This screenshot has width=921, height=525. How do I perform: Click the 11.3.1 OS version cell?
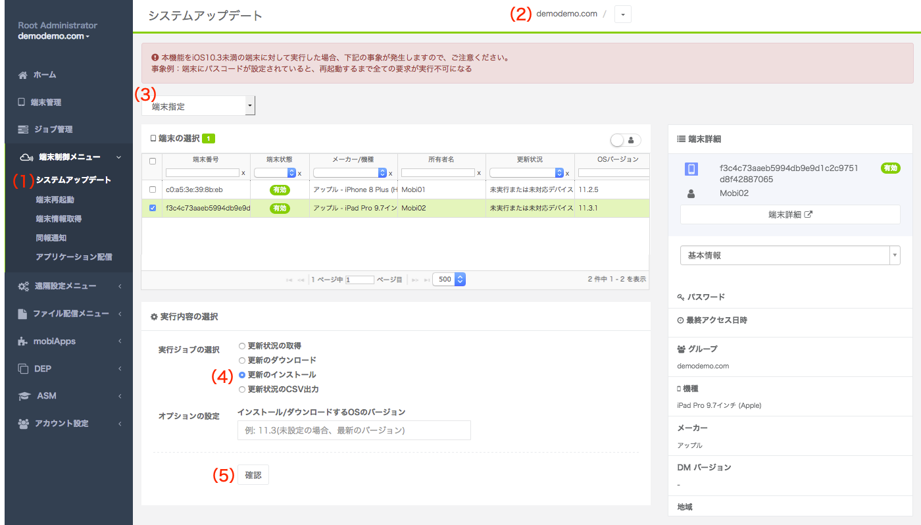(x=612, y=208)
